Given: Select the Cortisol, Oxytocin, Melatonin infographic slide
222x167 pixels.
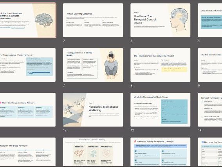Looking at the screenshot, I should 93,152.
